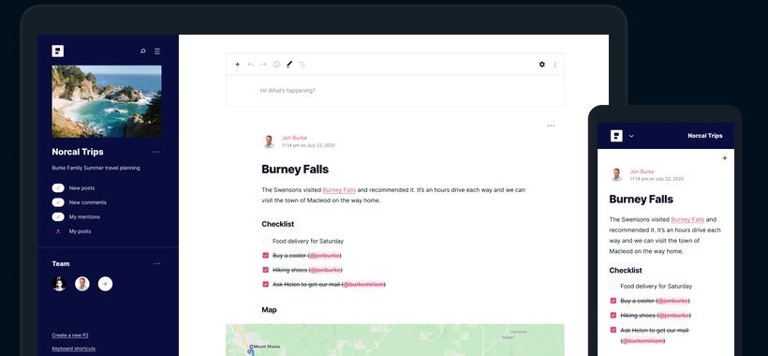Open block list view icon in editor toolbar
The height and width of the screenshot is (356, 768).
pos(303,64)
